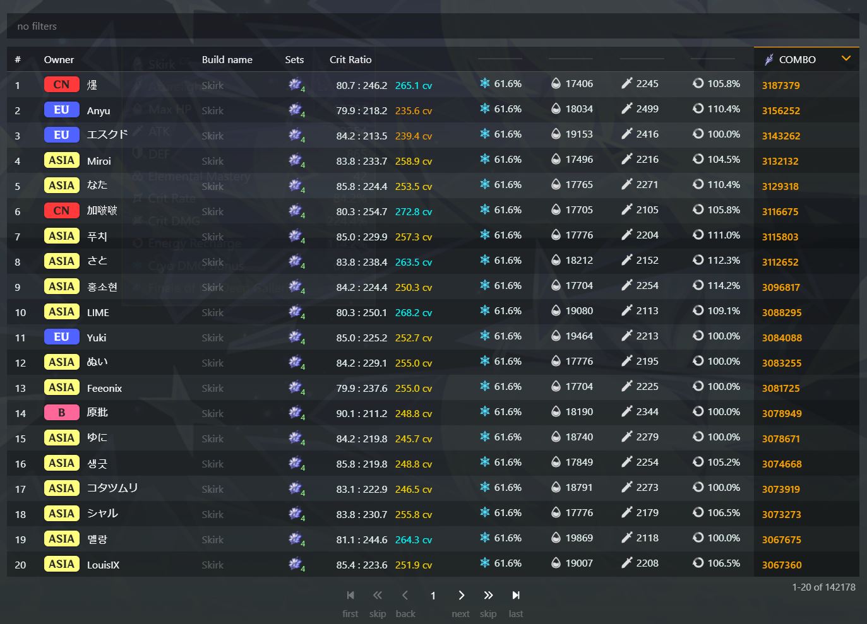Viewport: 867px width, 624px height.
Task: Click the HP droplet icon beside 18034
Action: click(x=556, y=109)
